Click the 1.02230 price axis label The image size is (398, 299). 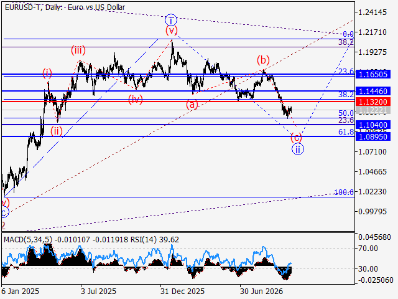[x=373, y=191]
